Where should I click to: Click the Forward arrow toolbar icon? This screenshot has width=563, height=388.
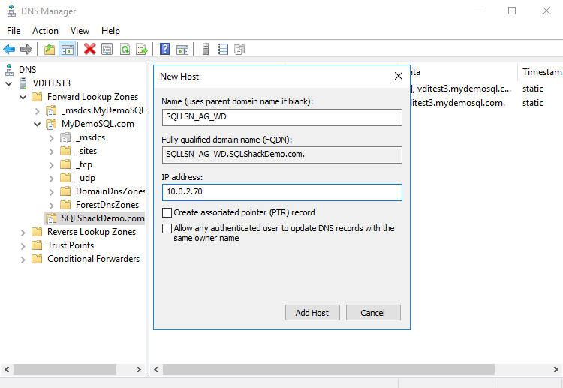point(26,49)
